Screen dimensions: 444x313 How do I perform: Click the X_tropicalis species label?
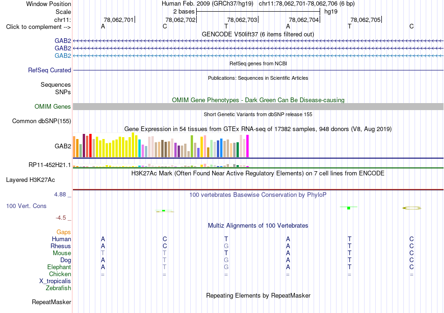click(55, 281)
